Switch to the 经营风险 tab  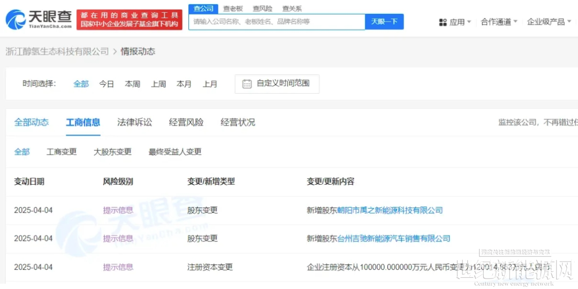[x=186, y=123]
